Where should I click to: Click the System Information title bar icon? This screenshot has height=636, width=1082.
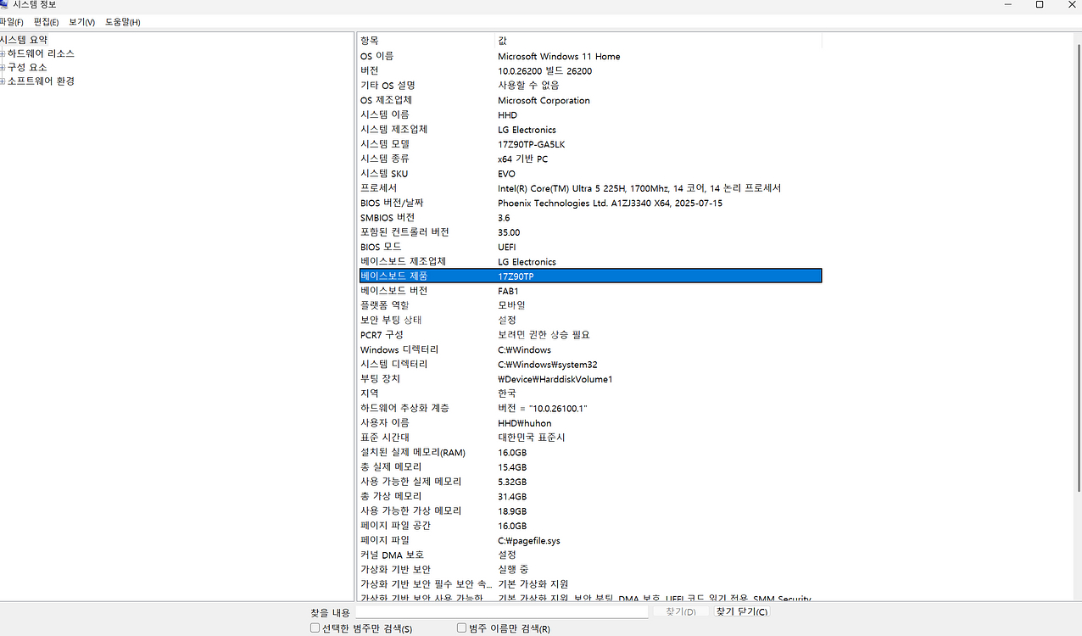(x=7, y=5)
